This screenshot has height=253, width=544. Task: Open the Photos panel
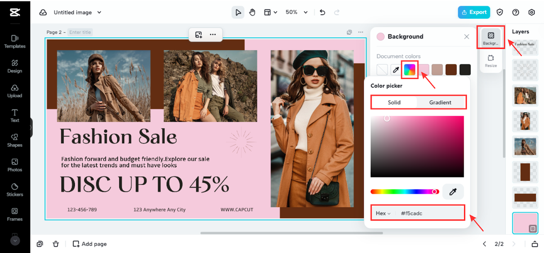(15, 165)
